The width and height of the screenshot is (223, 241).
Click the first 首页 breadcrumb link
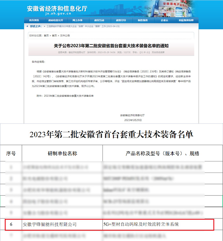coord(46,36)
